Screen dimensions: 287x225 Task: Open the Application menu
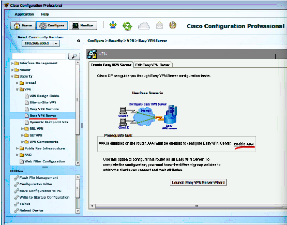24,14
